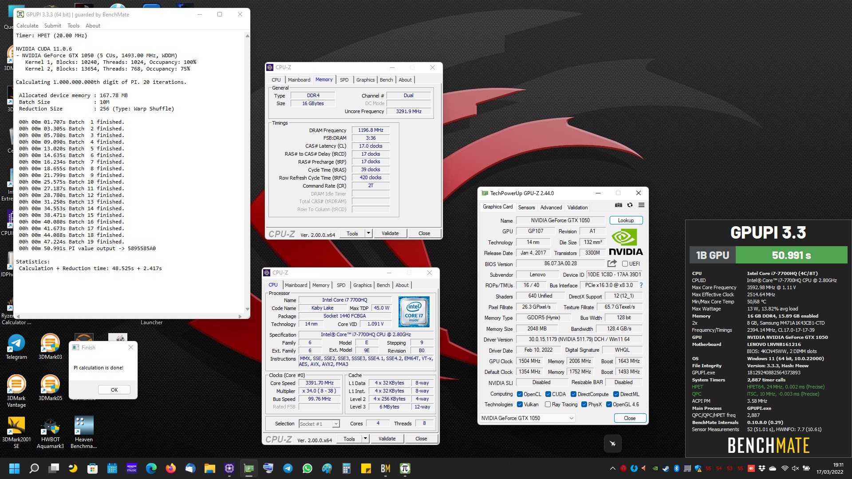Switch to the GPU-Z Advanced tab
This screenshot has height=479, width=852.
click(551, 208)
